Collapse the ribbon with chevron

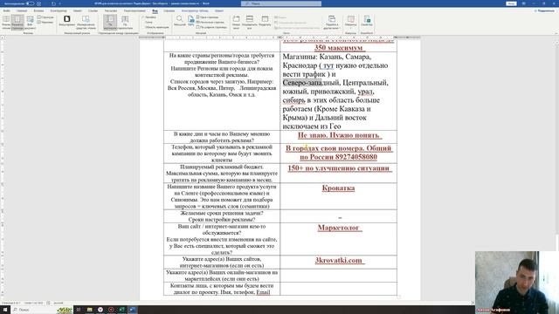556,33
